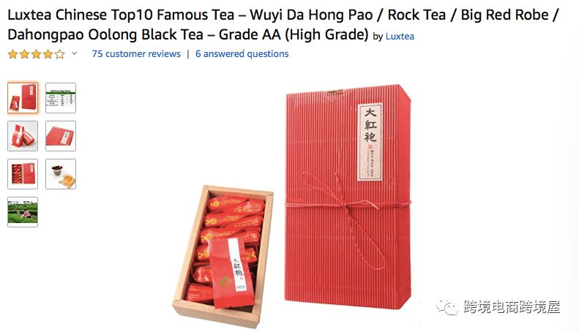
Task: Click the empty fifth rating star
Action: coord(59,54)
